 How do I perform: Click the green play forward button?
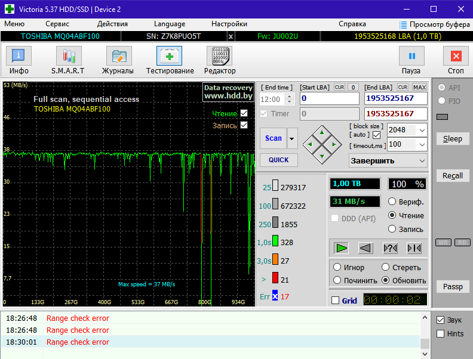pyautogui.click(x=341, y=247)
